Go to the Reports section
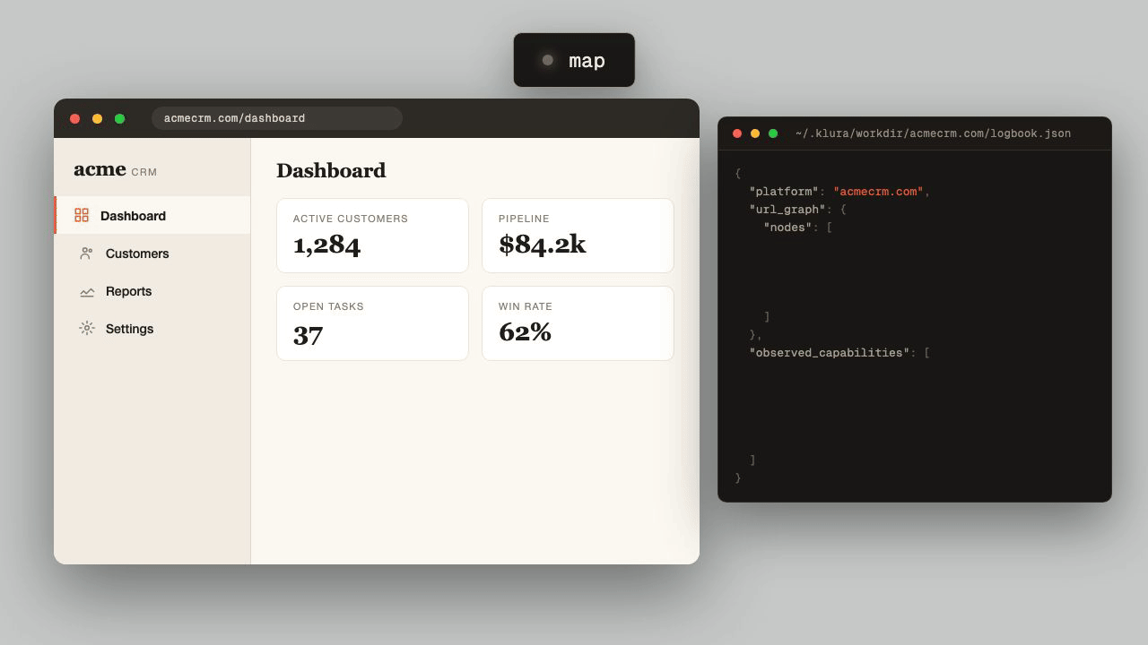The height and width of the screenshot is (645, 1148). pyautogui.click(x=152, y=291)
